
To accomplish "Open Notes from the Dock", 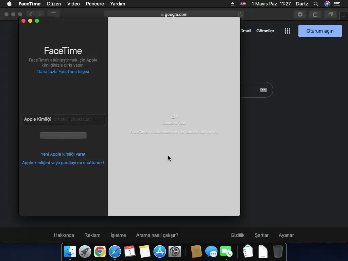I will point(145,252).
